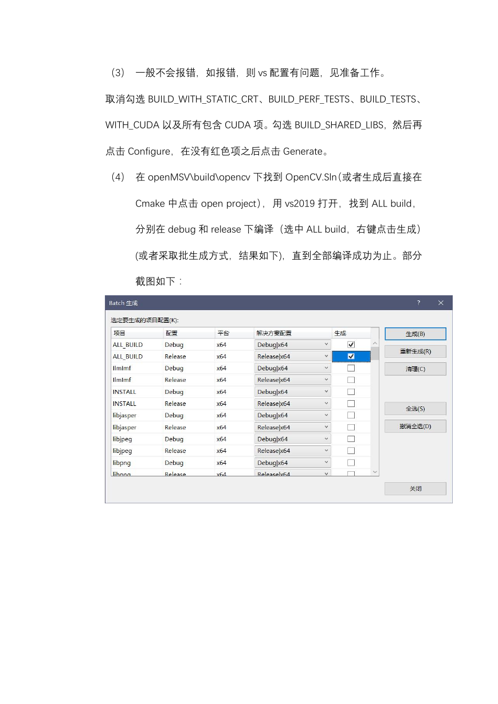Click the 解决方案配置 column header
This screenshot has height=704, width=498.
[x=293, y=333]
